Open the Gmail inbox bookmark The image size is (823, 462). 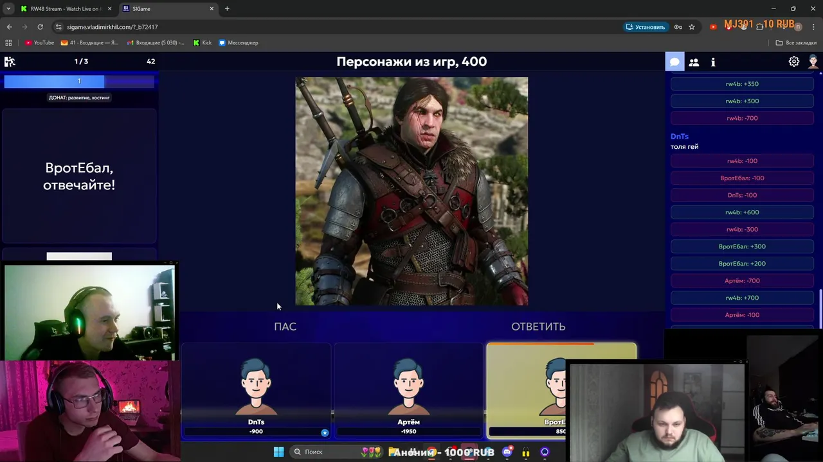(155, 43)
